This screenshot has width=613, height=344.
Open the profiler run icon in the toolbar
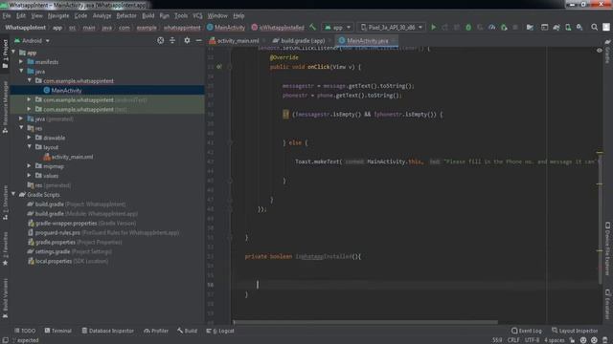click(491, 28)
